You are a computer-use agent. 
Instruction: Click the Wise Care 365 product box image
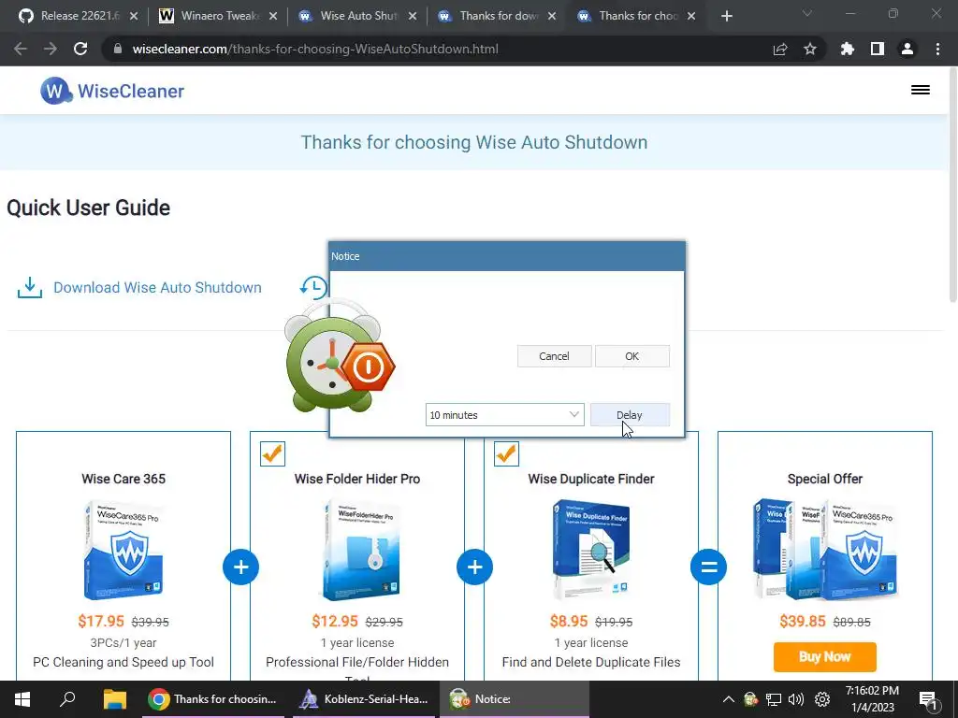[123, 550]
